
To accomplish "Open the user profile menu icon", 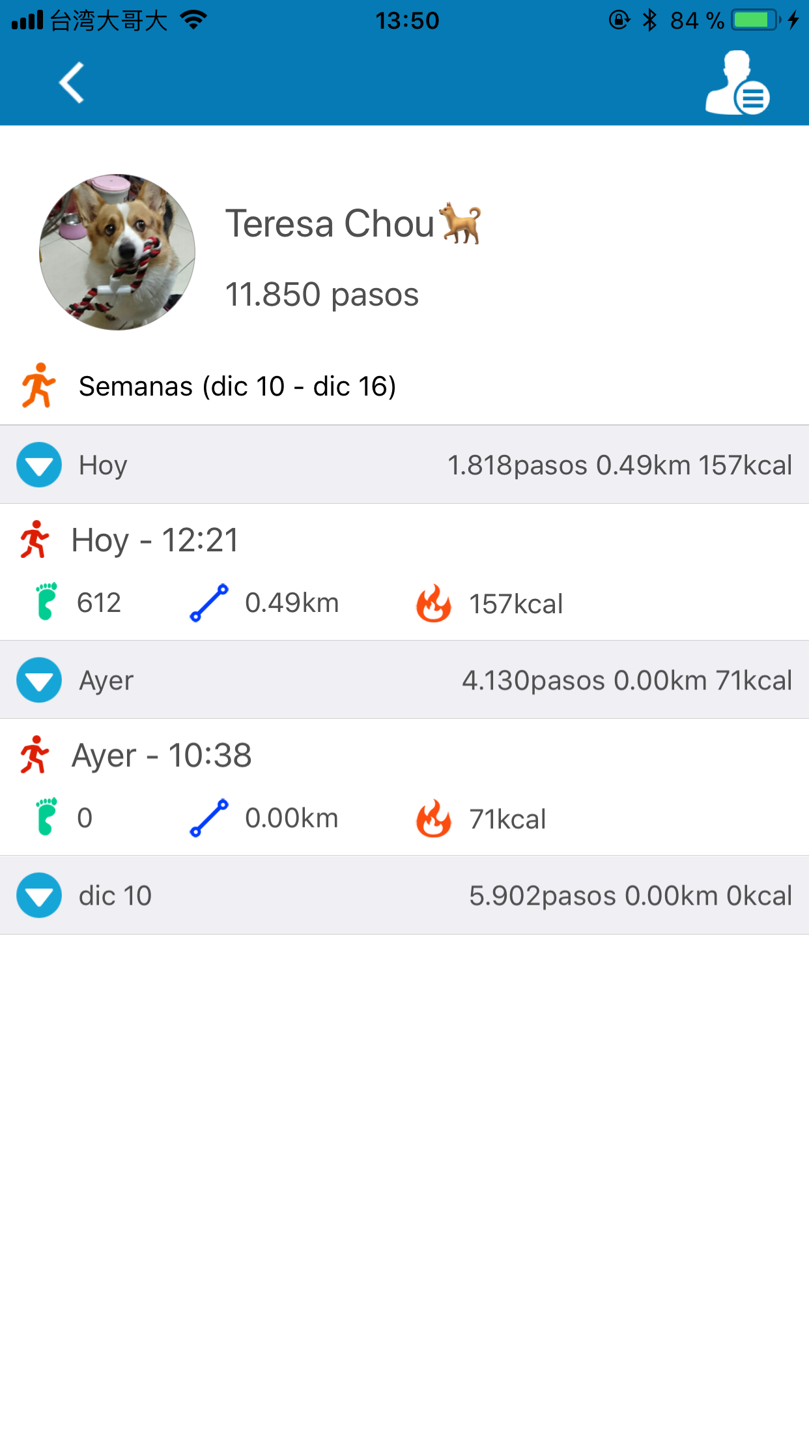I will click(x=737, y=84).
